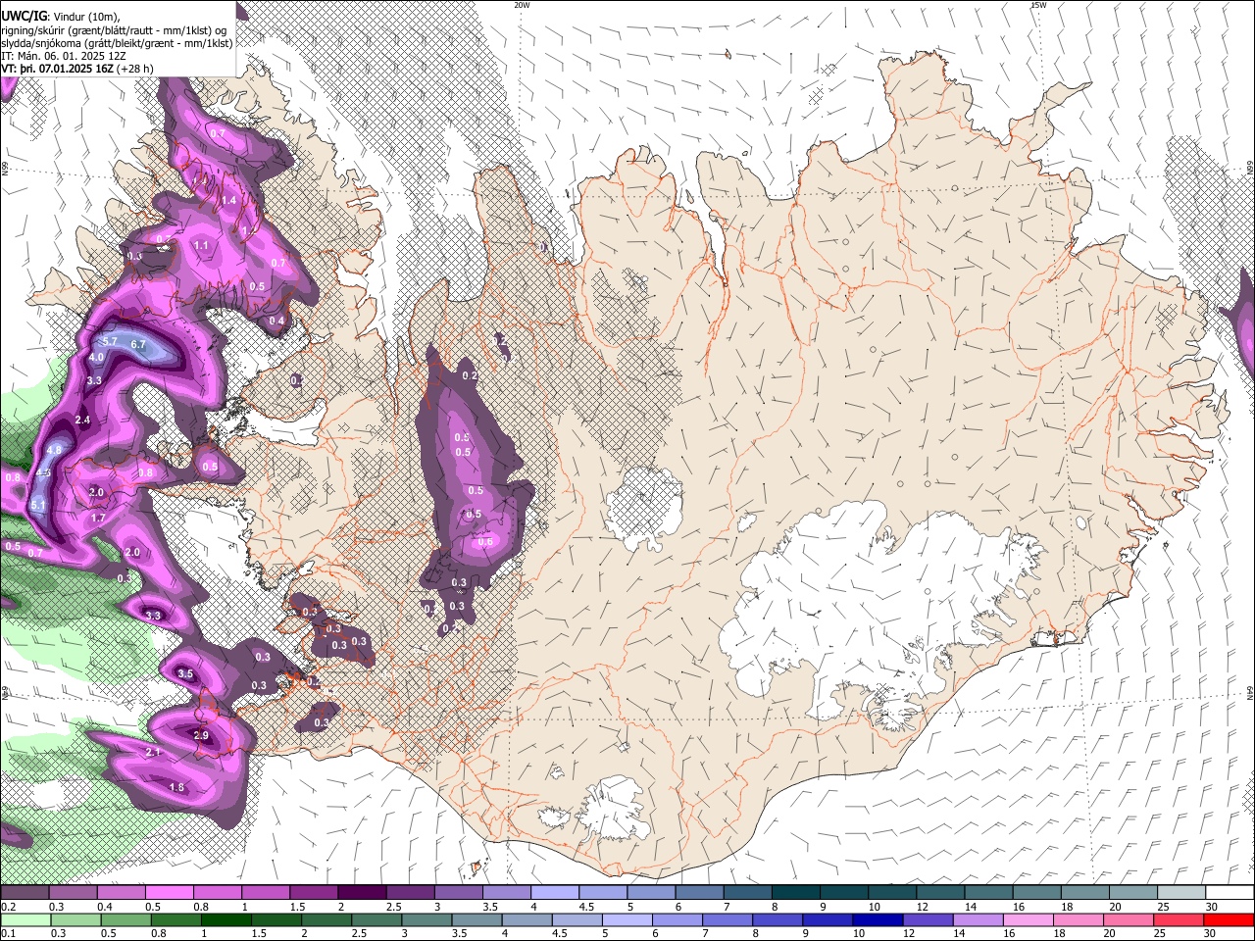1255x941 pixels.
Task: Click the '1.1' snowfall value in Westfjords
Action: [201, 245]
